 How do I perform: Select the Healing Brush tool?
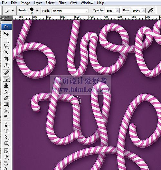click(x=6, y=73)
